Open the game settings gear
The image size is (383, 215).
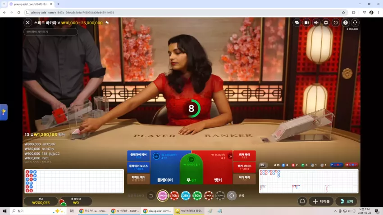pyautogui.click(x=326, y=22)
